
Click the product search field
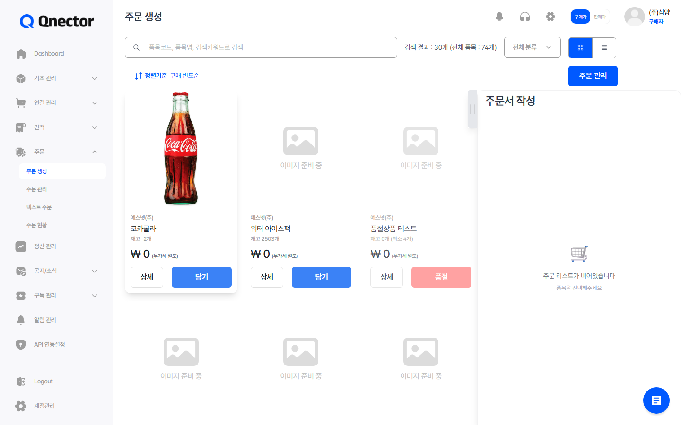pos(261,47)
